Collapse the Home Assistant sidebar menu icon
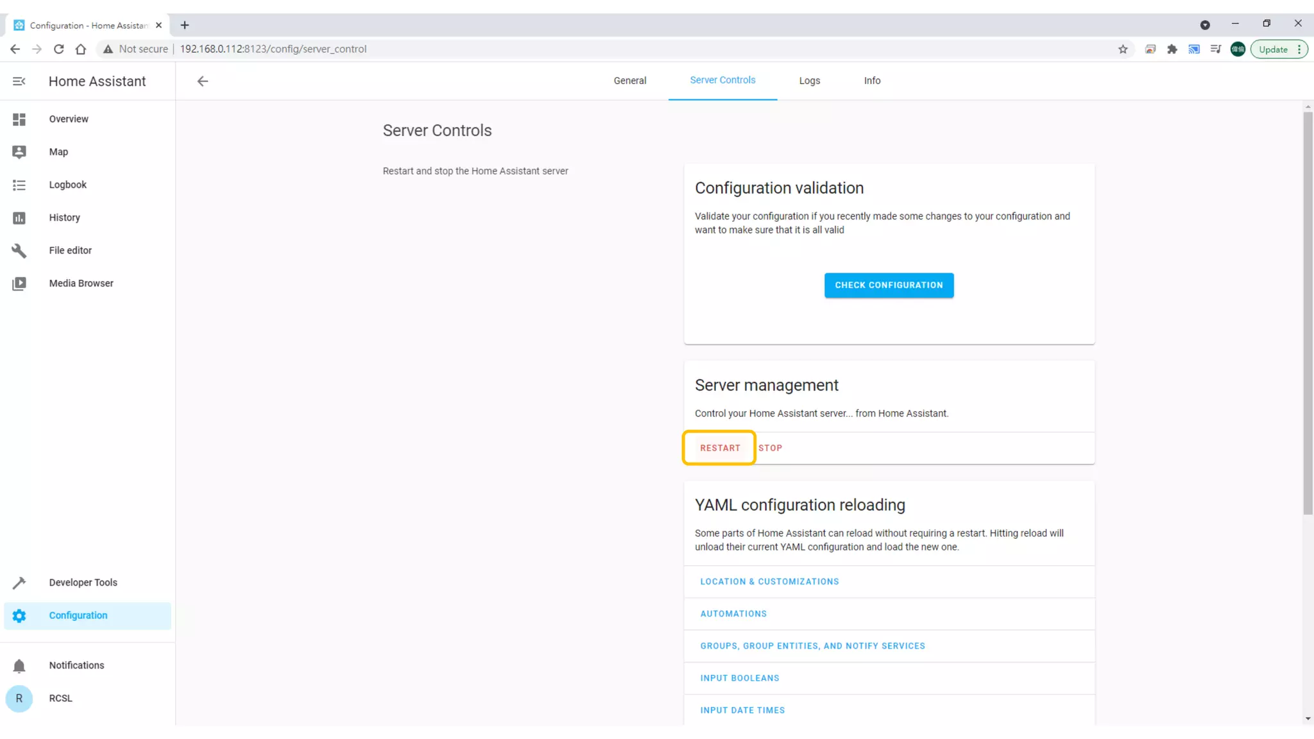 pyautogui.click(x=19, y=81)
